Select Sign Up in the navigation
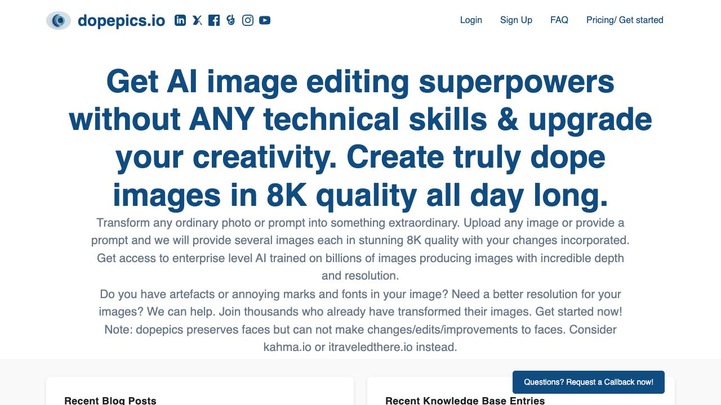Viewport: 721px width, 405px height. point(516,20)
